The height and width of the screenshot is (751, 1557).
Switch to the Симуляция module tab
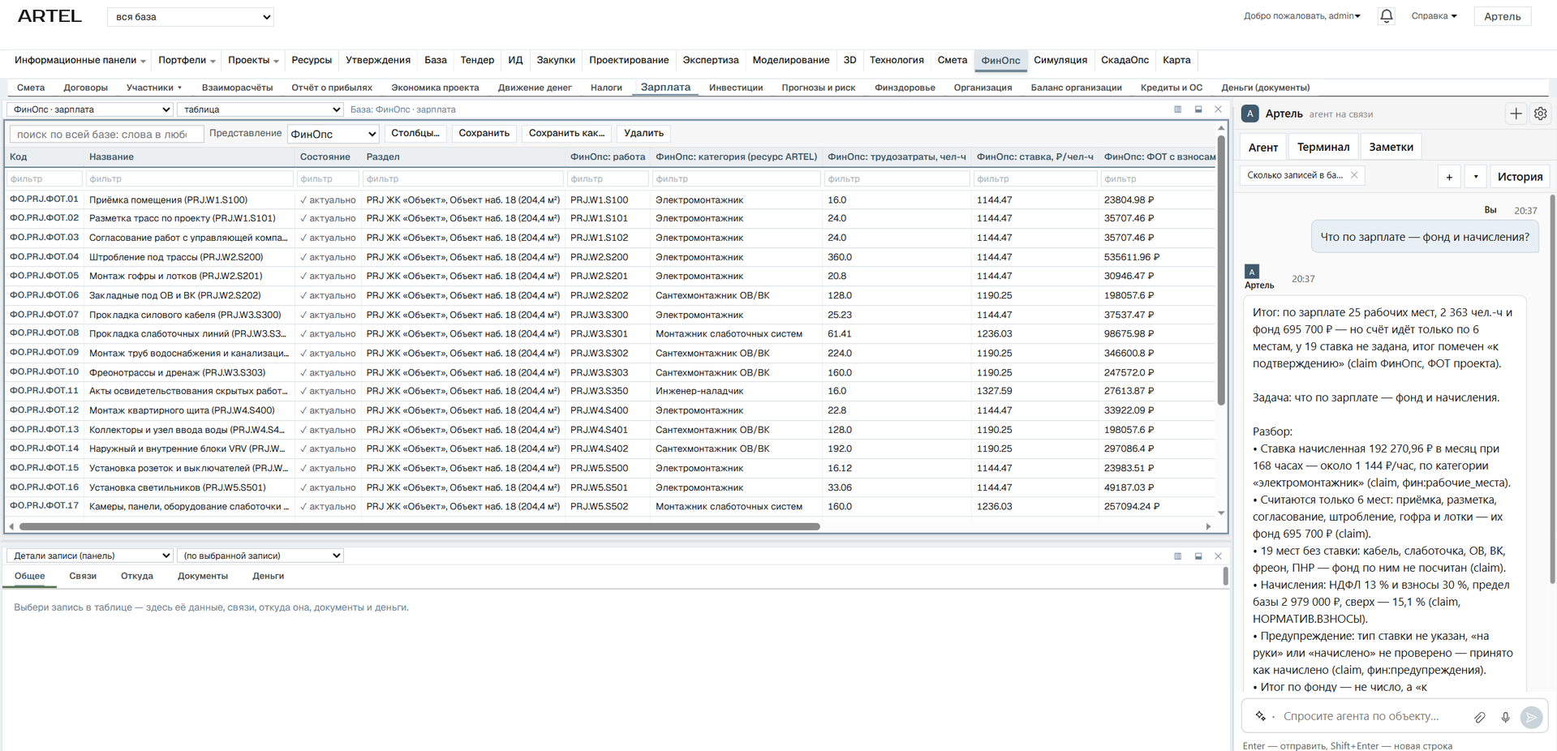[x=1060, y=60]
